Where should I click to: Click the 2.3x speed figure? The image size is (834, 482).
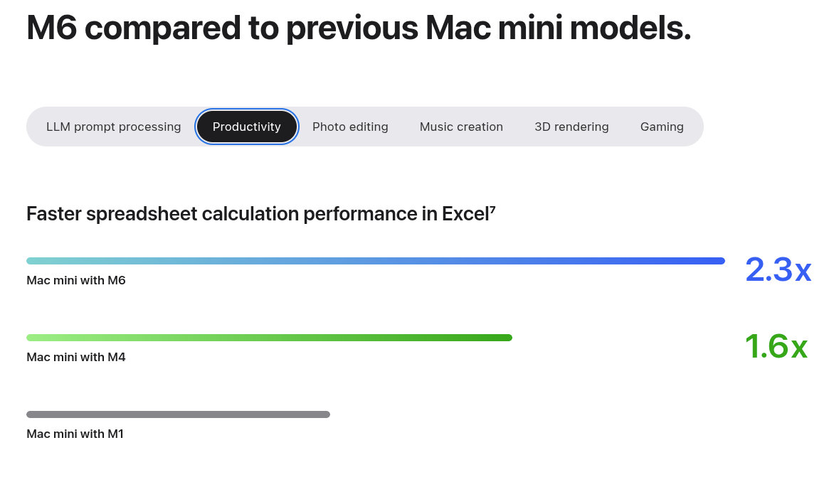click(x=778, y=269)
